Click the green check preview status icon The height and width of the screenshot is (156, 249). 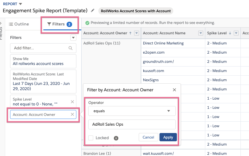87,23
